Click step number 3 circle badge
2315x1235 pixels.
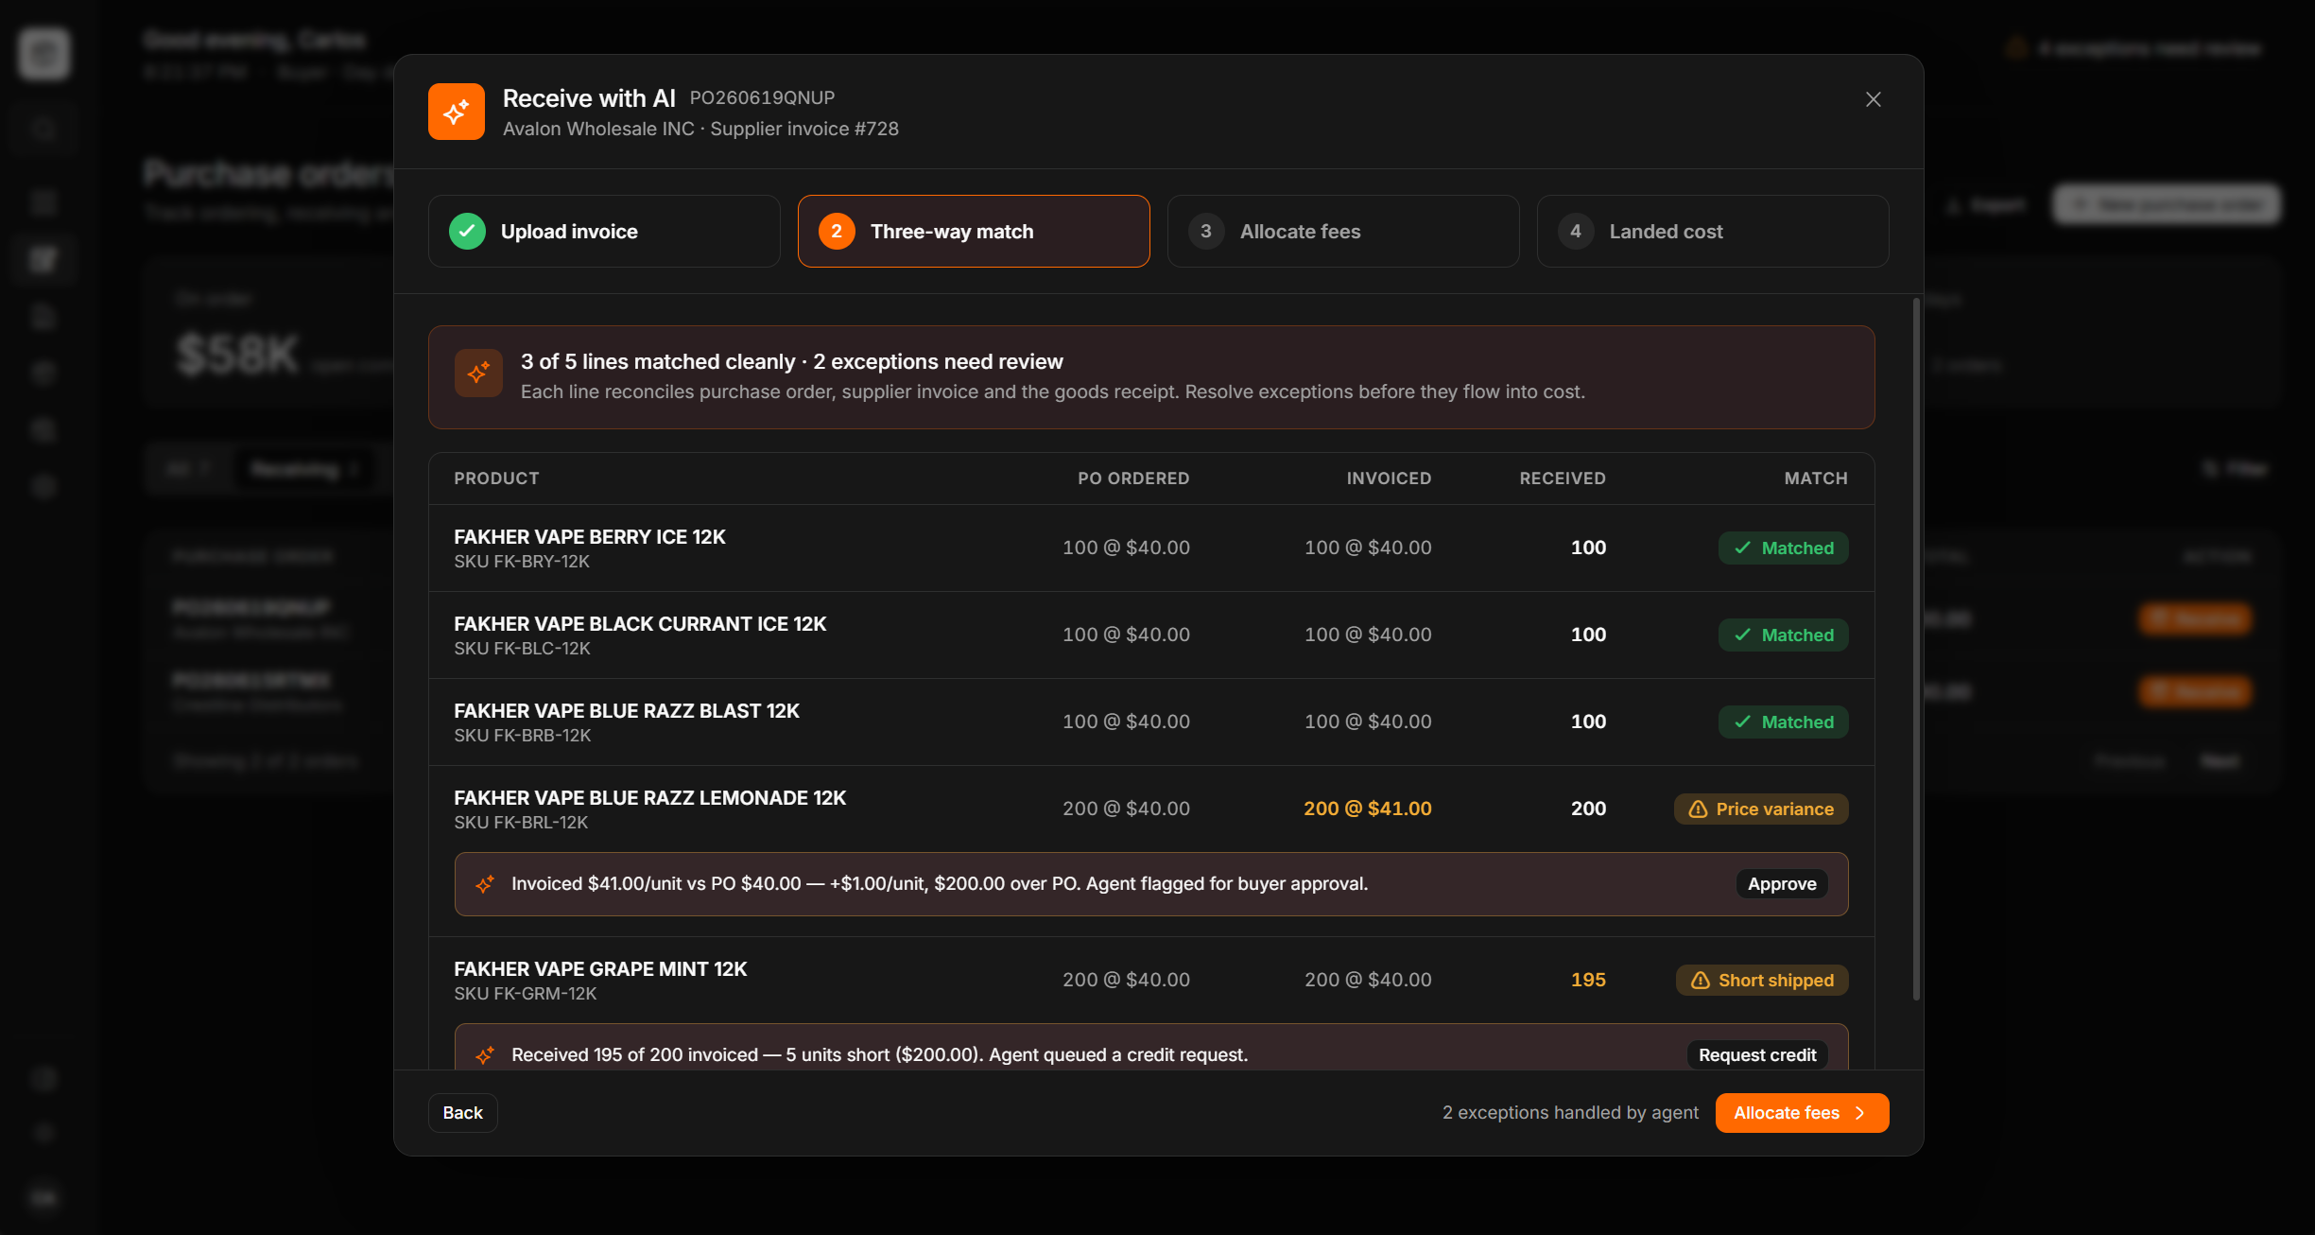coord(1206,231)
